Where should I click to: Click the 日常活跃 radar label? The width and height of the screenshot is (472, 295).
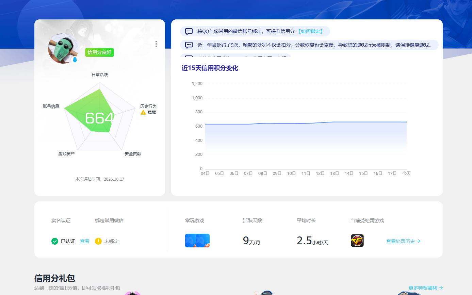pos(100,75)
